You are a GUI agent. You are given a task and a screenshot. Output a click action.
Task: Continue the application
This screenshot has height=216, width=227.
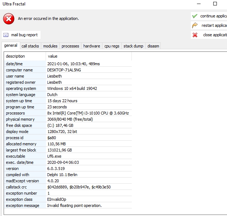209,16
